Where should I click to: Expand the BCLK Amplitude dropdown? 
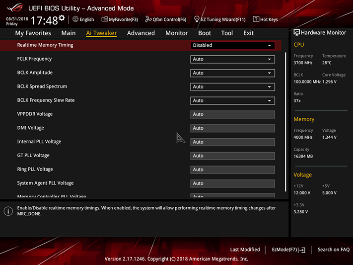(x=232, y=73)
